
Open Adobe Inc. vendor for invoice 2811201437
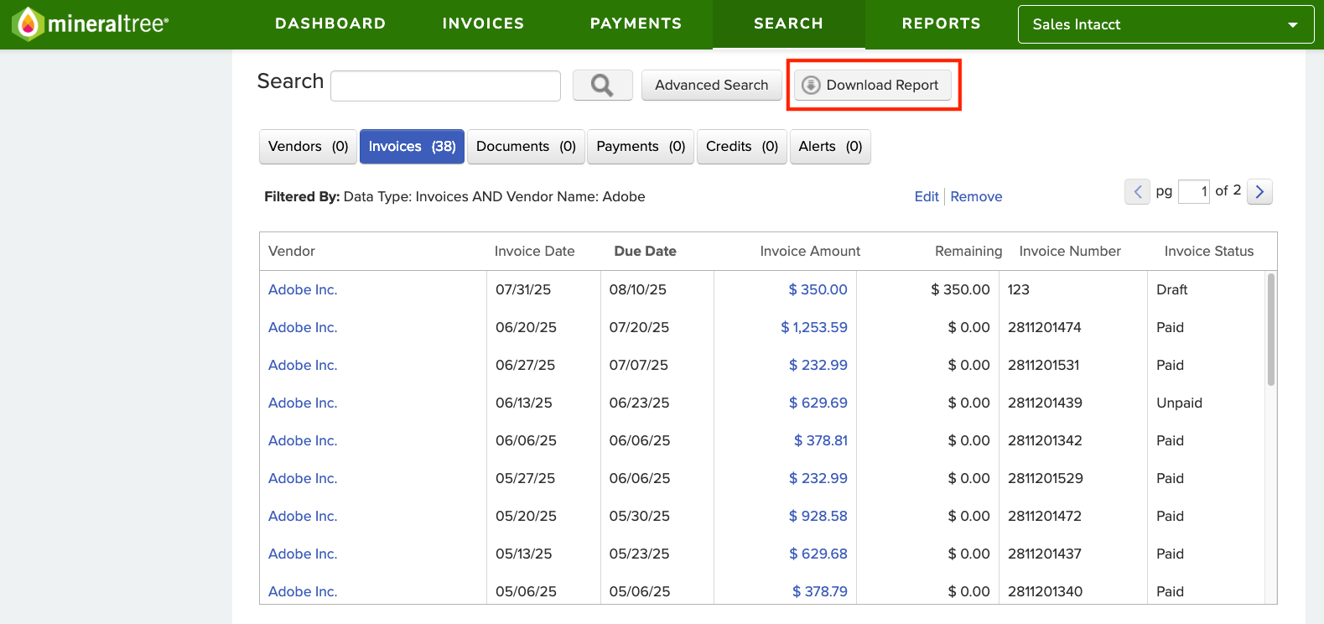tap(303, 554)
